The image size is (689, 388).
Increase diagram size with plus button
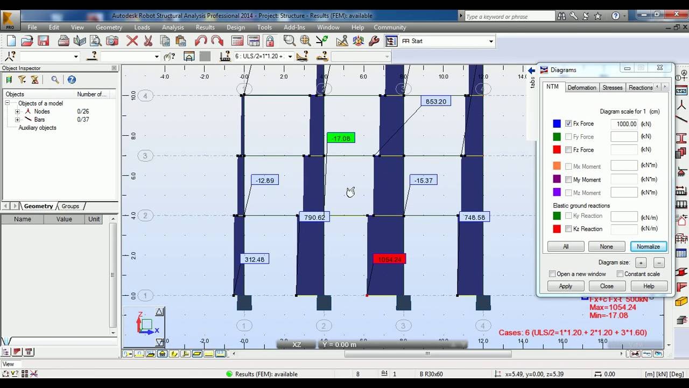pyautogui.click(x=641, y=263)
